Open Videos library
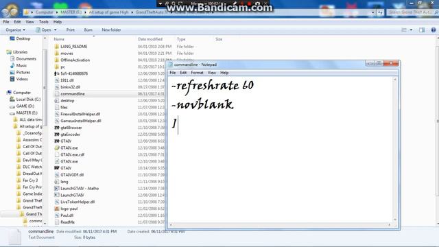Screen dimensions: 439x247 coord(22,79)
